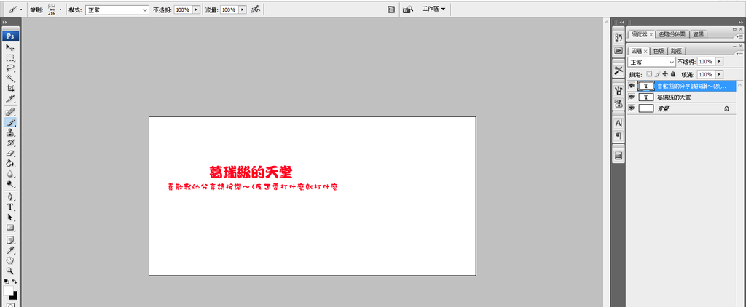Switch to the 色階分佈圖 tab
This screenshot has width=746, height=307.
(672, 34)
